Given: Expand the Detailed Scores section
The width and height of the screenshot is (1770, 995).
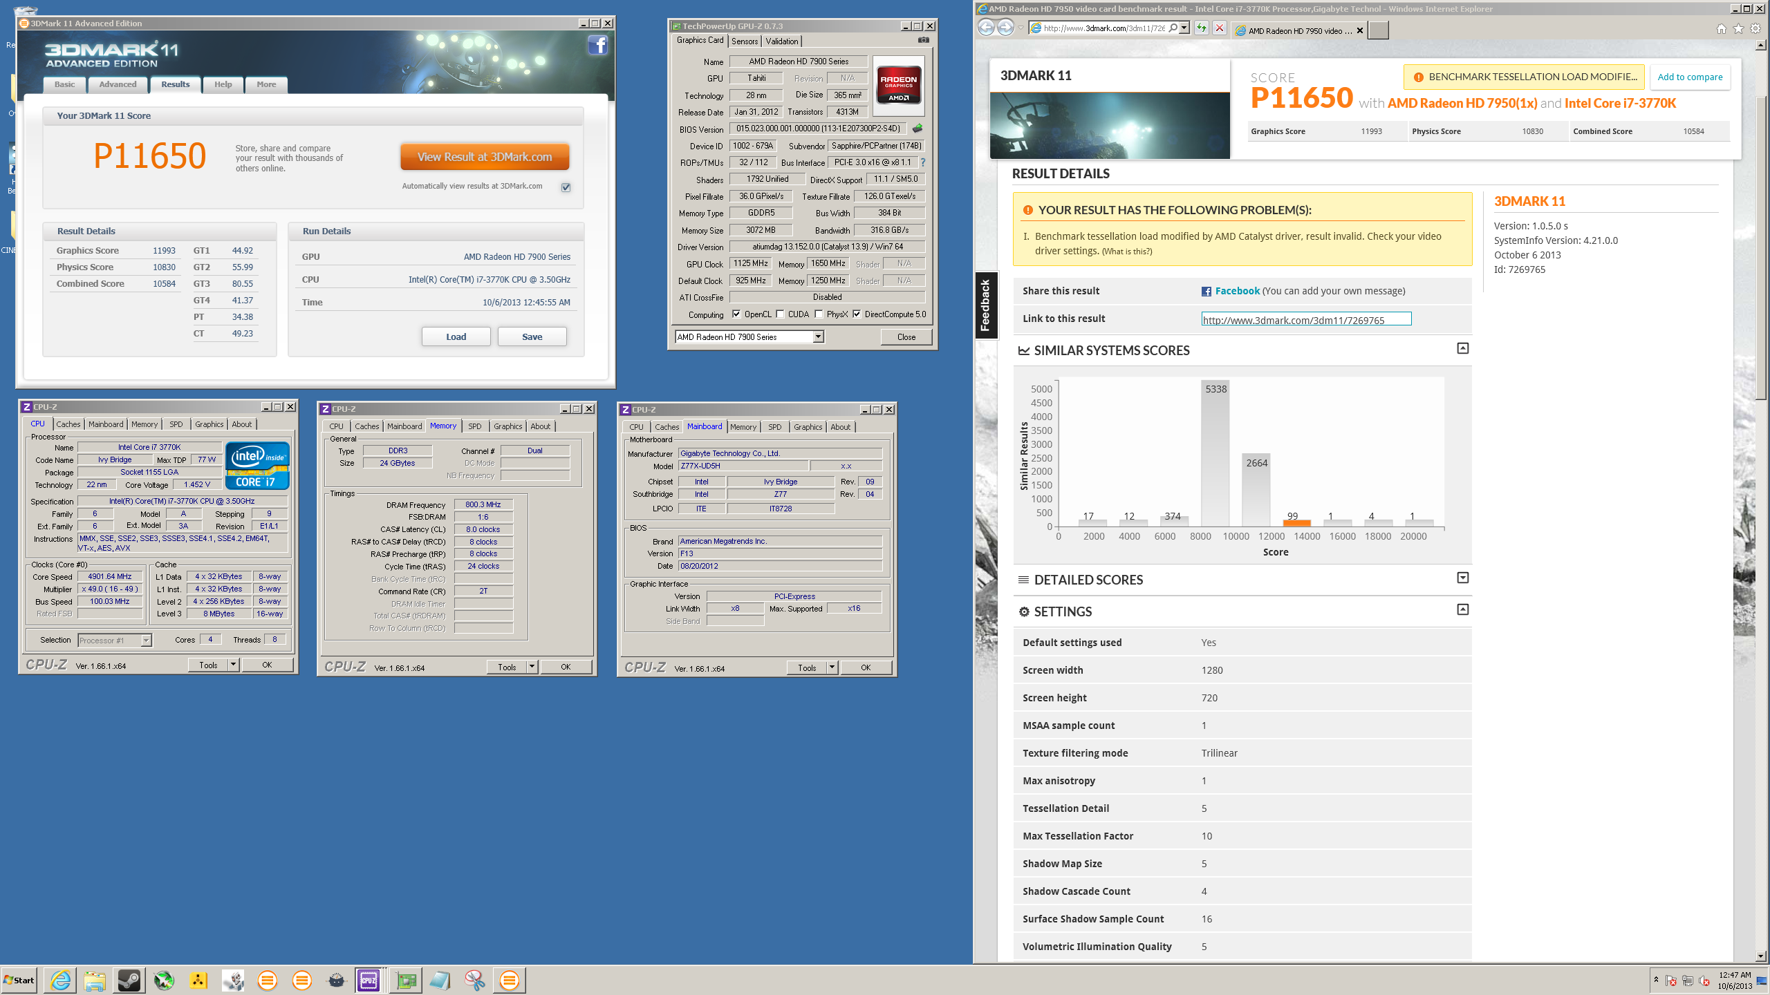Looking at the screenshot, I should click(x=1463, y=578).
